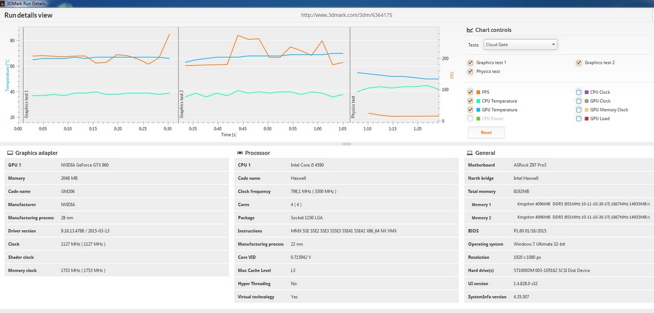The image size is (654, 313).
Task: Click the Haswell processor code name value
Action: point(298,178)
